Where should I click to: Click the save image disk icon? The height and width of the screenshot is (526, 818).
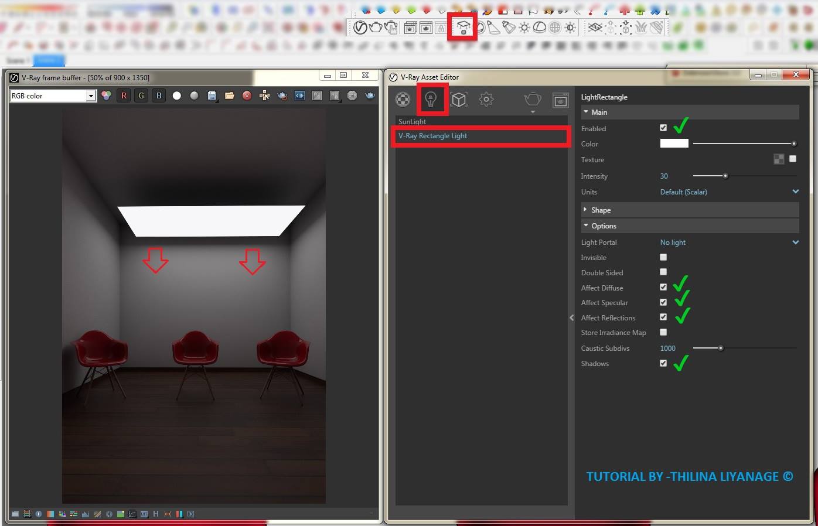pyautogui.click(x=212, y=95)
